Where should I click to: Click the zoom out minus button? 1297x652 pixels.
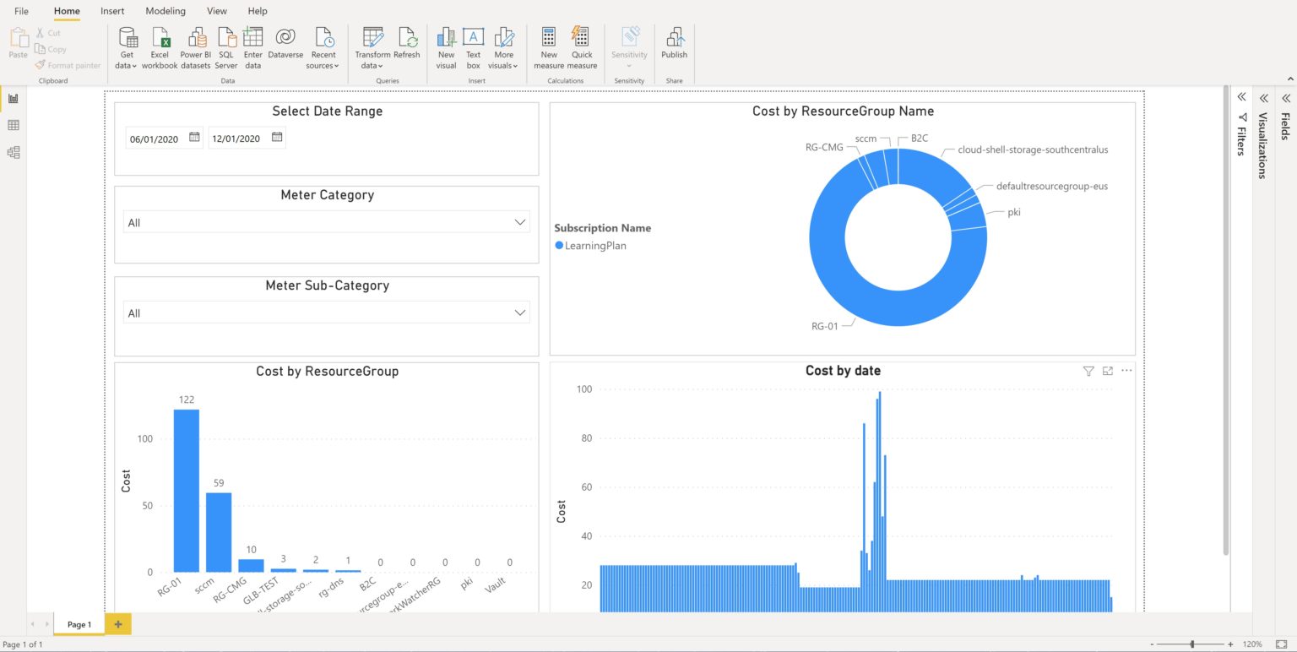(x=1151, y=644)
